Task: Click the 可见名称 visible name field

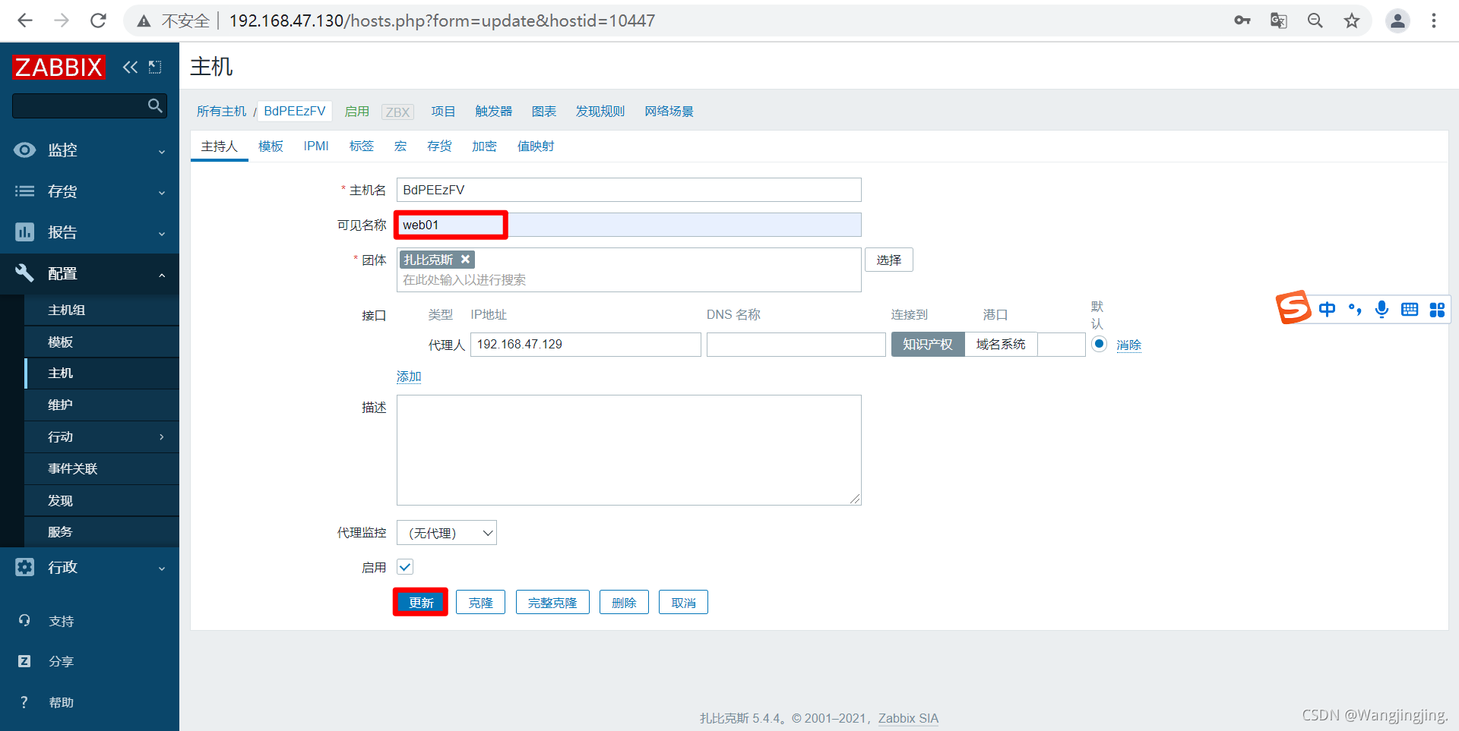Action: [629, 225]
